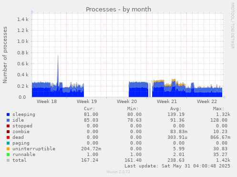Click the '1.0 k' y-axis label

[23, 42]
